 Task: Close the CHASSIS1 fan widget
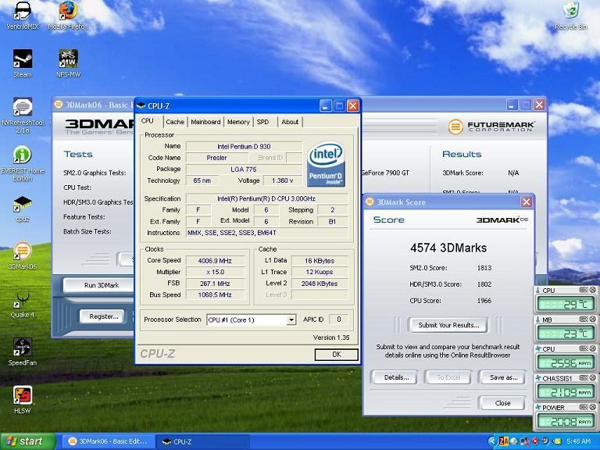[592, 378]
